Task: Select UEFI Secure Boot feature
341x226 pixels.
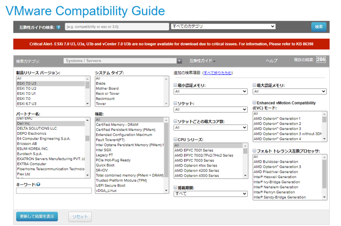Action: tap(130, 186)
